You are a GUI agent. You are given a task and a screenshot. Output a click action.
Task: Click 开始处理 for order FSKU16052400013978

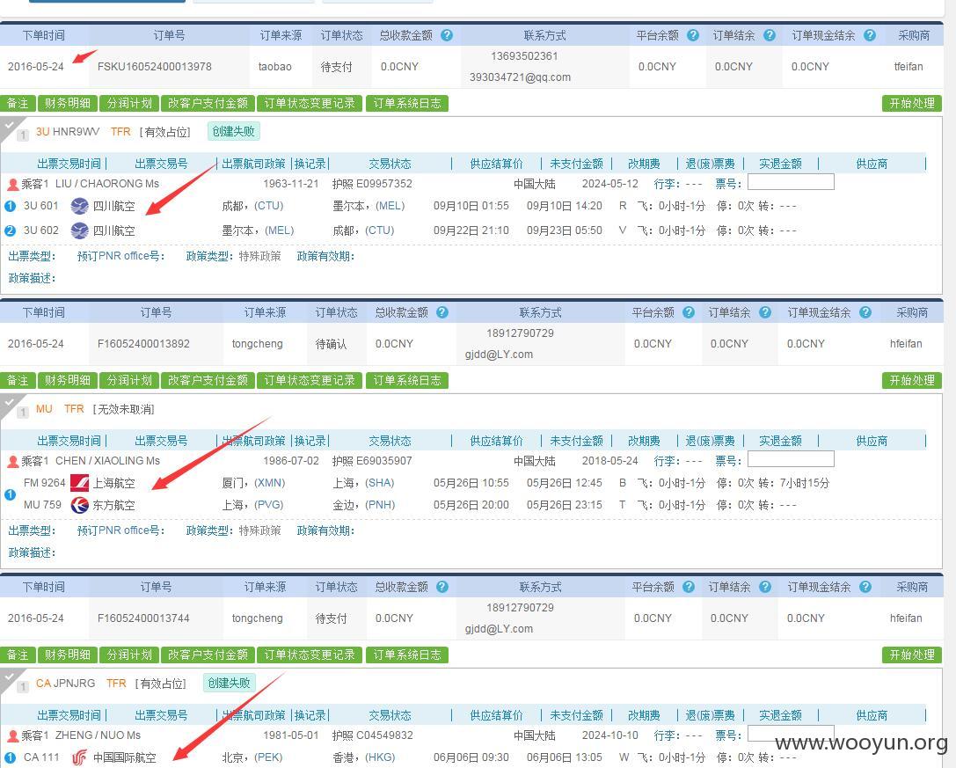click(x=912, y=103)
